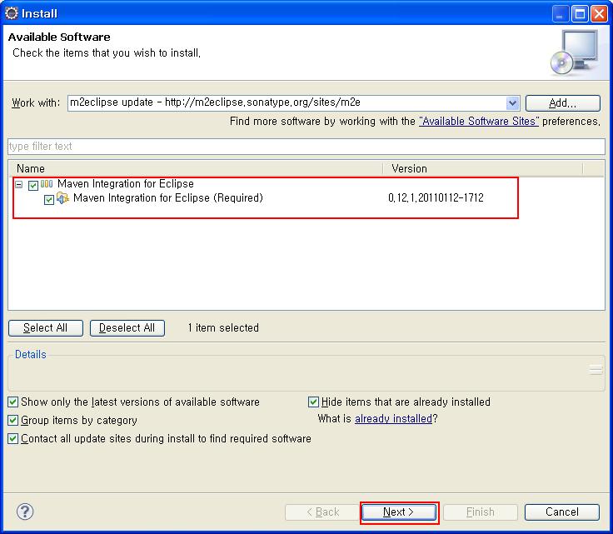Screen dimensions: 613x534
Task: Click the type filter text field
Action: pyautogui.click(x=306, y=147)
